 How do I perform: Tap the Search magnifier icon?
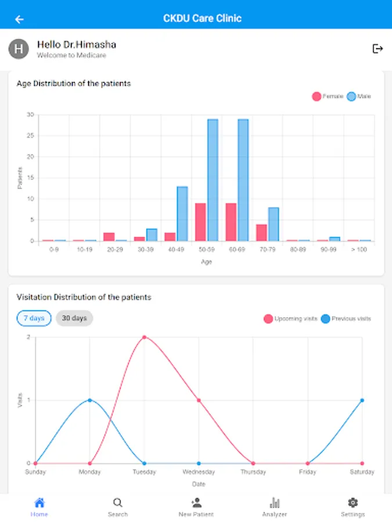pyautogui.click(x=117, y=503)
